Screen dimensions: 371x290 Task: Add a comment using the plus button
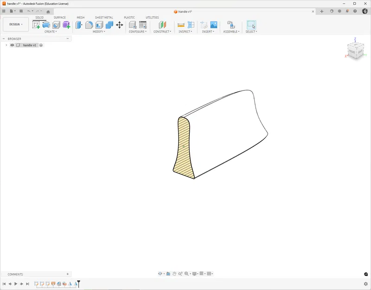coord(69,274)
